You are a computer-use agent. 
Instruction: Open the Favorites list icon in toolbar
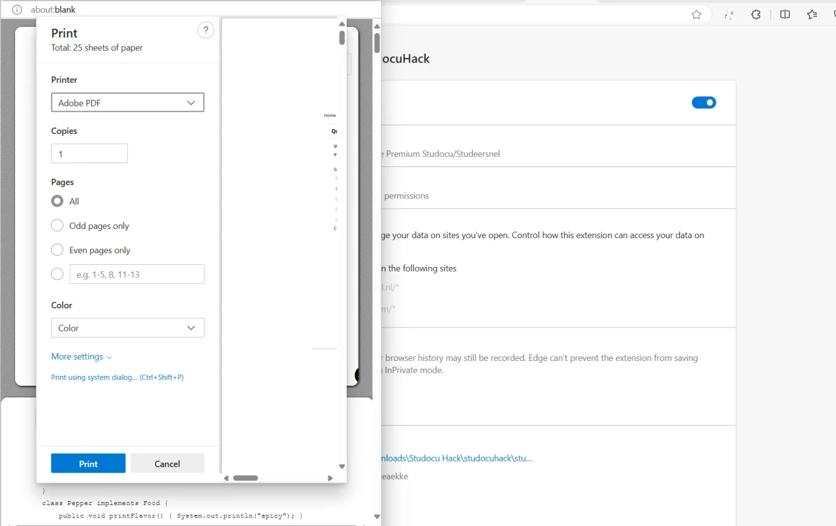pos(812,14)
